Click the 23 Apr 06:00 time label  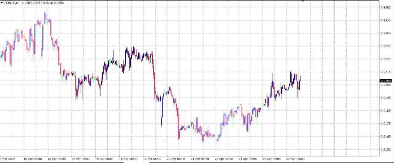[247, 159]
